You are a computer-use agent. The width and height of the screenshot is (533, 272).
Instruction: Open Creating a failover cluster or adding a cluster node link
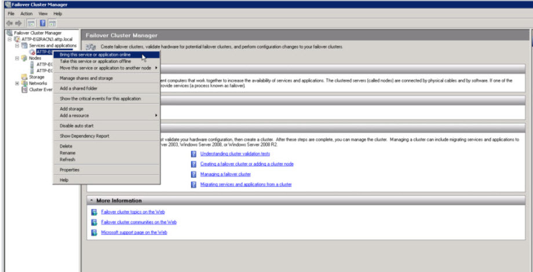247,164
